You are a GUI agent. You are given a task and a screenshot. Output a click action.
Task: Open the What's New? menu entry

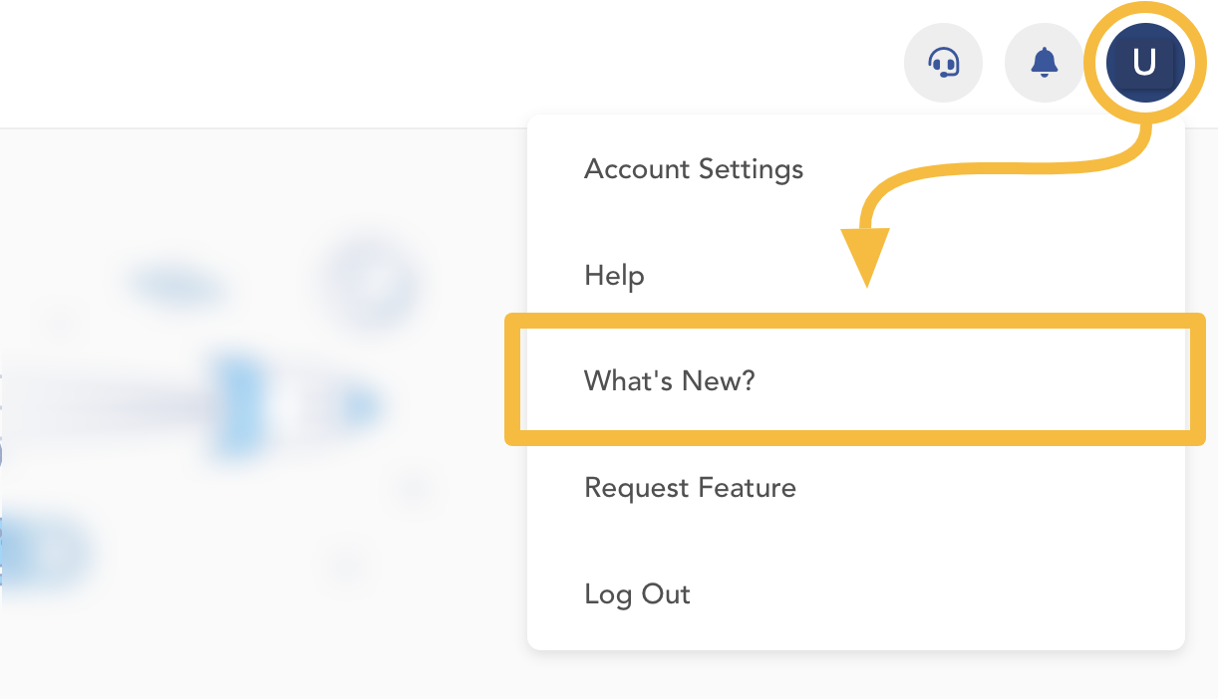tap(856, 380)
